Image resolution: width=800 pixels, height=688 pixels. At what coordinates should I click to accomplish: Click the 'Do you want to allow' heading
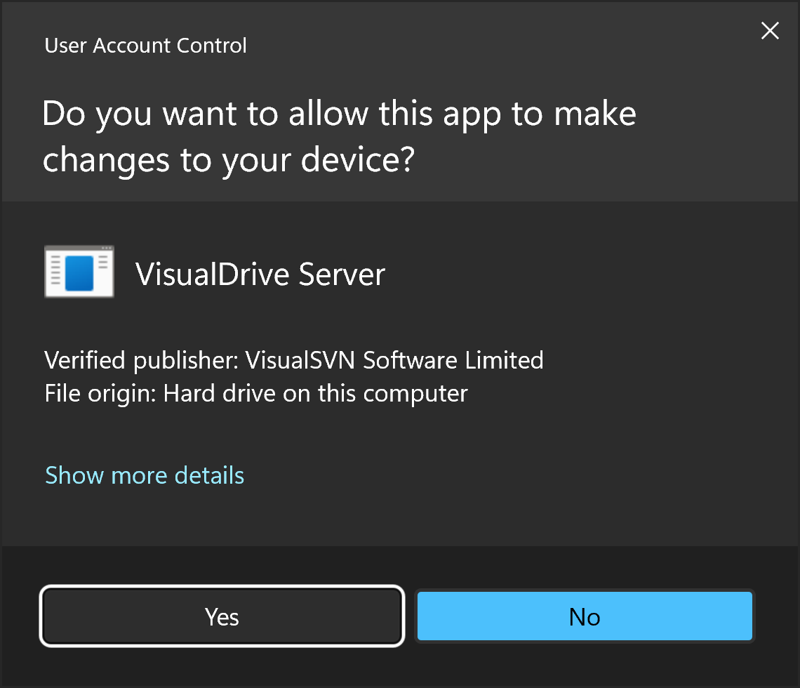(339, 114)
